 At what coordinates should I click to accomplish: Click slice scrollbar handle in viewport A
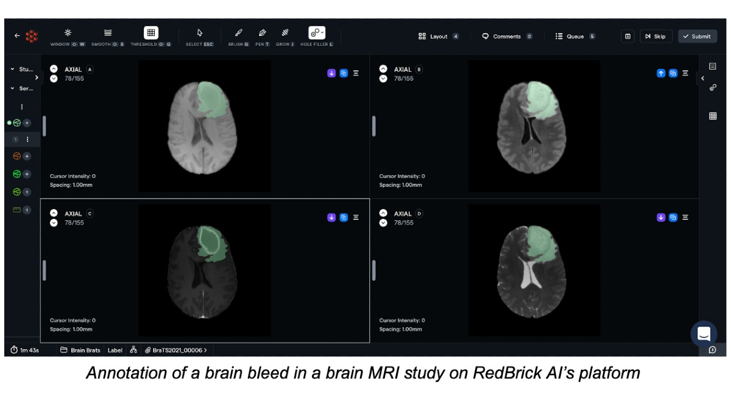click(x=44, y=126)
